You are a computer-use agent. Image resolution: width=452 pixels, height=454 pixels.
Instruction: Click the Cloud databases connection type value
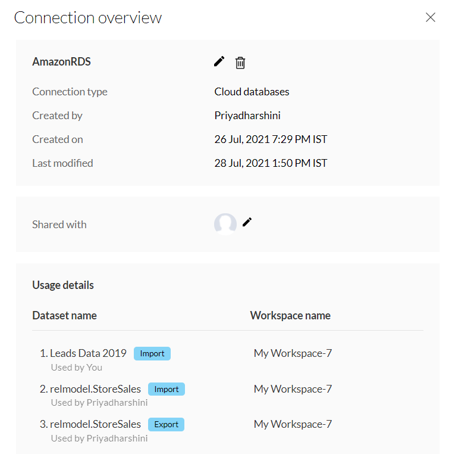(252, 92)
